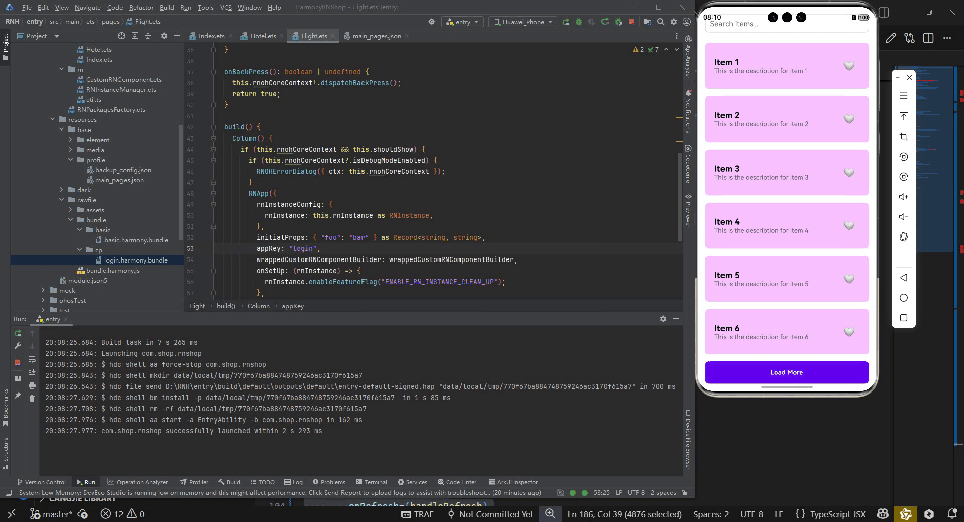Toggle favorite heart on Item 1

[849, 66]
